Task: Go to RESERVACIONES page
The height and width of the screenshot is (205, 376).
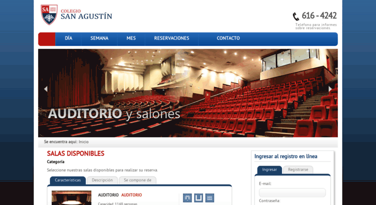Action: pyautogui.click(x=172, y=38)
